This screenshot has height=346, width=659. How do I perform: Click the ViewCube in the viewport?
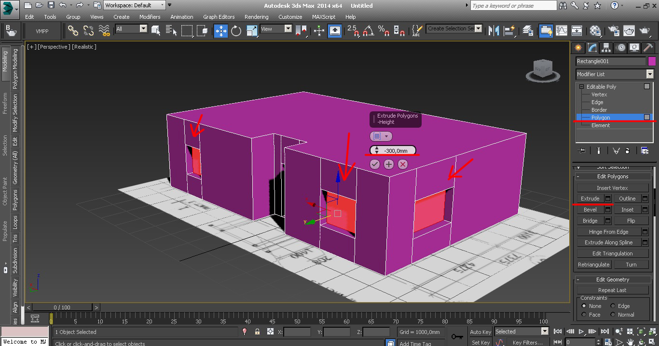click(x=543, y=69)
